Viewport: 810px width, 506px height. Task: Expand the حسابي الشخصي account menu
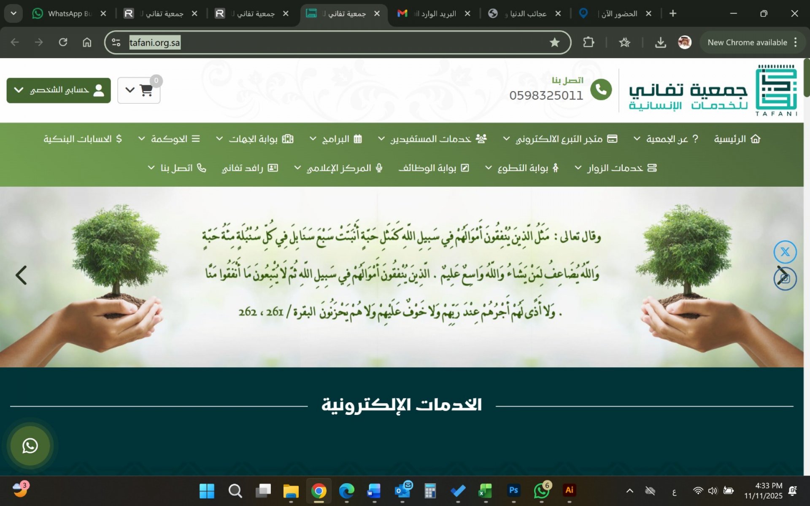(59, 90)
